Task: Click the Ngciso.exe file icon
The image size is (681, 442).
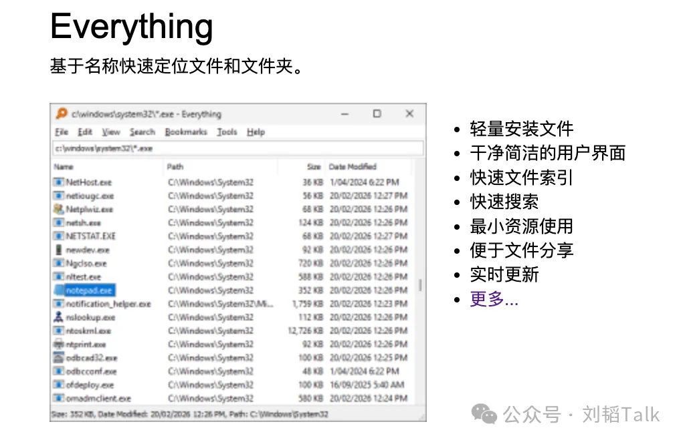Action: coord(58,263)
